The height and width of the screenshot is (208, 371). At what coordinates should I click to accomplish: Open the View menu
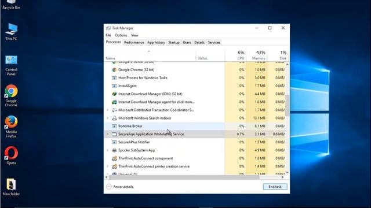(x=134, y=35)
